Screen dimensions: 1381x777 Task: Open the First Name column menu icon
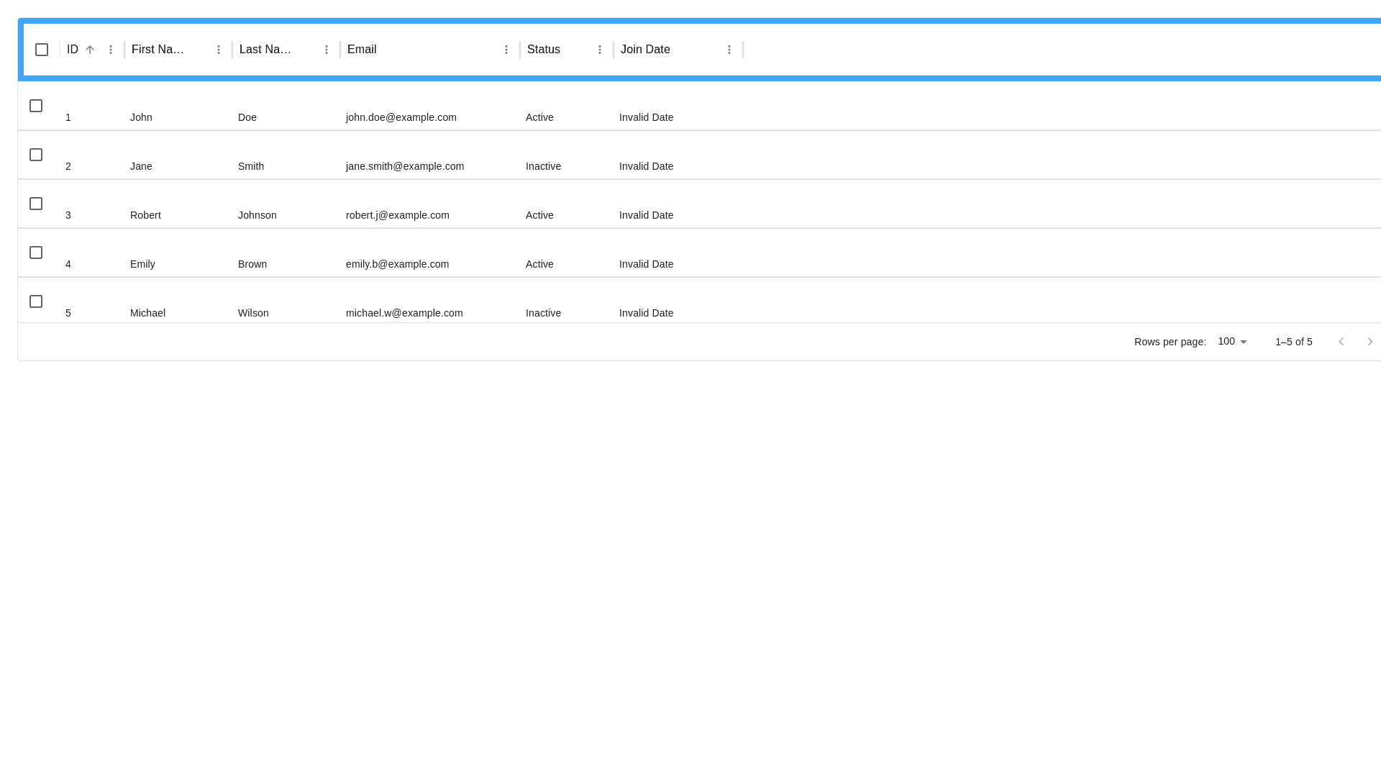pos(219,50)
